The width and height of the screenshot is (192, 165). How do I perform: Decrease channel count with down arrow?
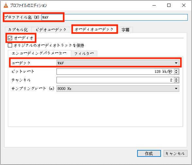[176, 81]
